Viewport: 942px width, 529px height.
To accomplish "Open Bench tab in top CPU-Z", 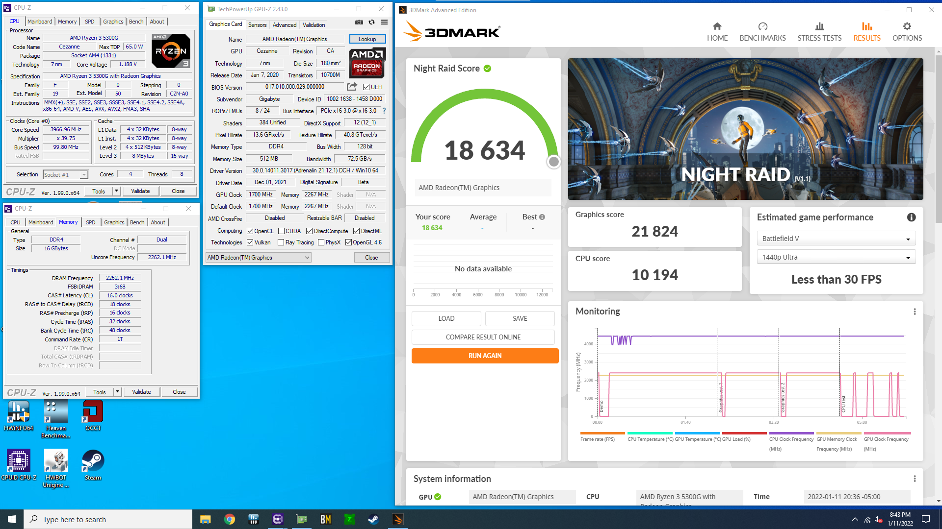I will pyautogui.click(x=136, y=22).
